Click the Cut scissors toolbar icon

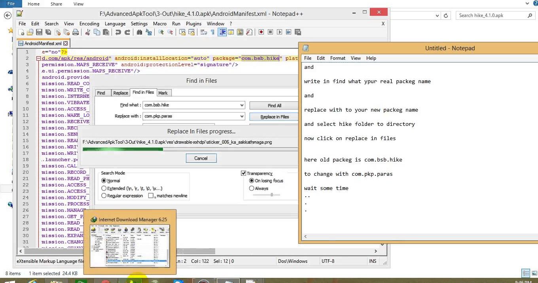coord(87,32)
